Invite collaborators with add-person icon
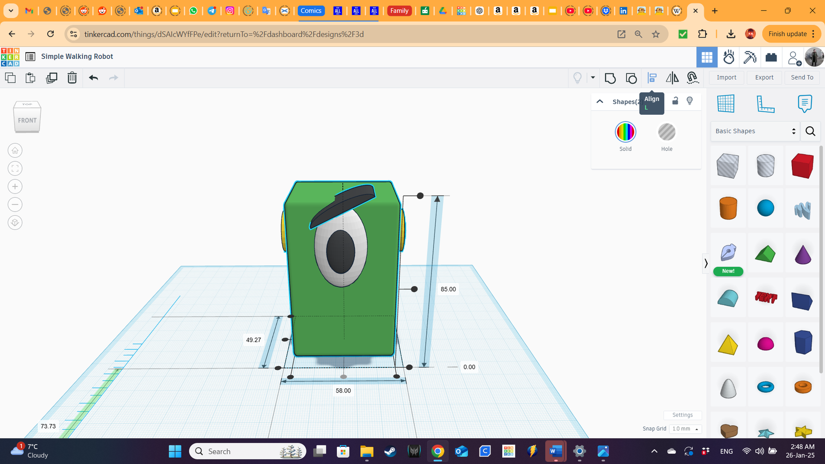Viewport: 825px width, 464px height. tap(794, 58)
